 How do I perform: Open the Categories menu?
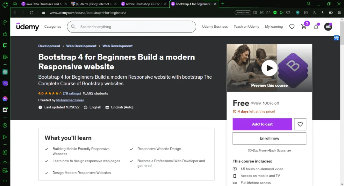point(53,26)
